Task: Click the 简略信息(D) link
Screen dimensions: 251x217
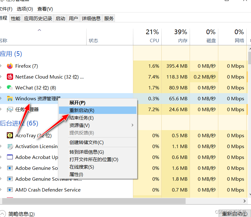Action: pyautogui.click(x=21, y=214)
